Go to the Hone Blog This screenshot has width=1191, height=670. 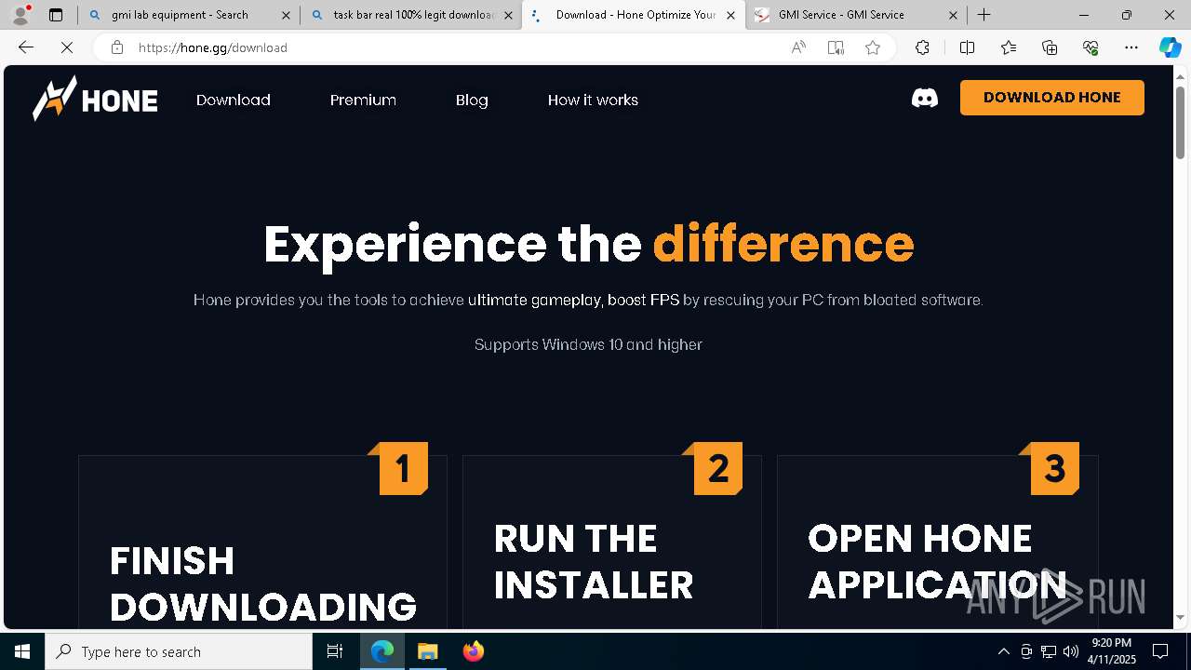tap(472, 100)
